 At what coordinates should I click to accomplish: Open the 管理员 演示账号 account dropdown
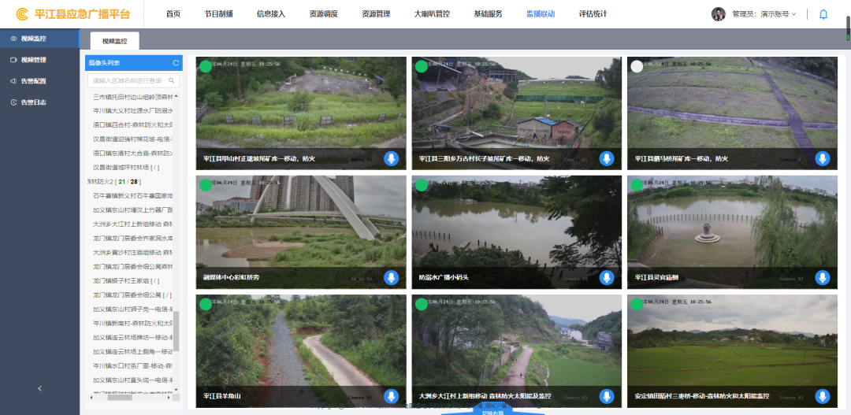764,14
